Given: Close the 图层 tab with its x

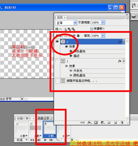Looking at the screenshot, I should [x=65, y=18].
